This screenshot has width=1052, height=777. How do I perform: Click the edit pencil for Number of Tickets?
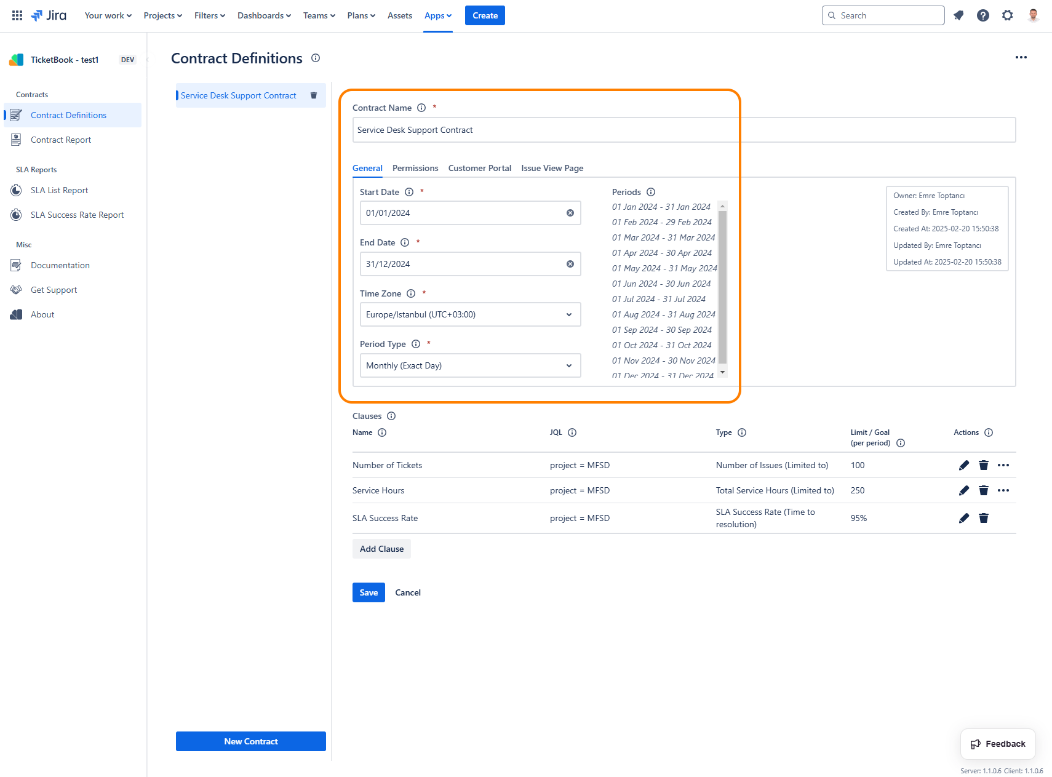(x=963, y=465)
